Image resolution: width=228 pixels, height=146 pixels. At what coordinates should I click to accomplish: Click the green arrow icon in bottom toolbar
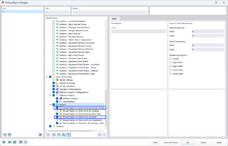[10, 142]
